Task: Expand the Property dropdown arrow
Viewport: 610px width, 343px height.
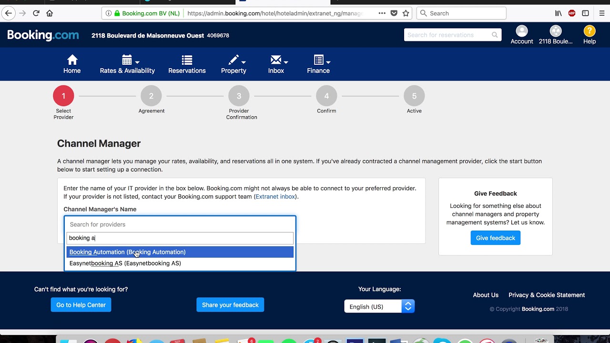Action: click(x=244, y=62)
